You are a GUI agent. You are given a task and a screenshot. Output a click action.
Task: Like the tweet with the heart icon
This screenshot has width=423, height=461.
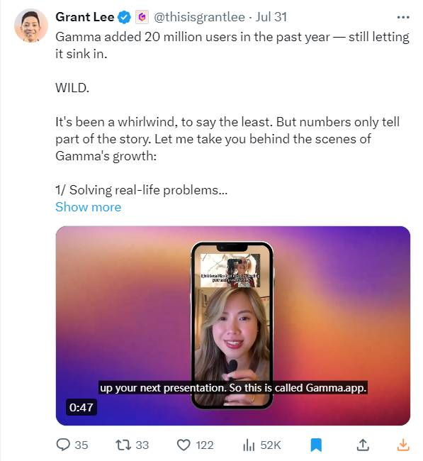tap(184, 445)
